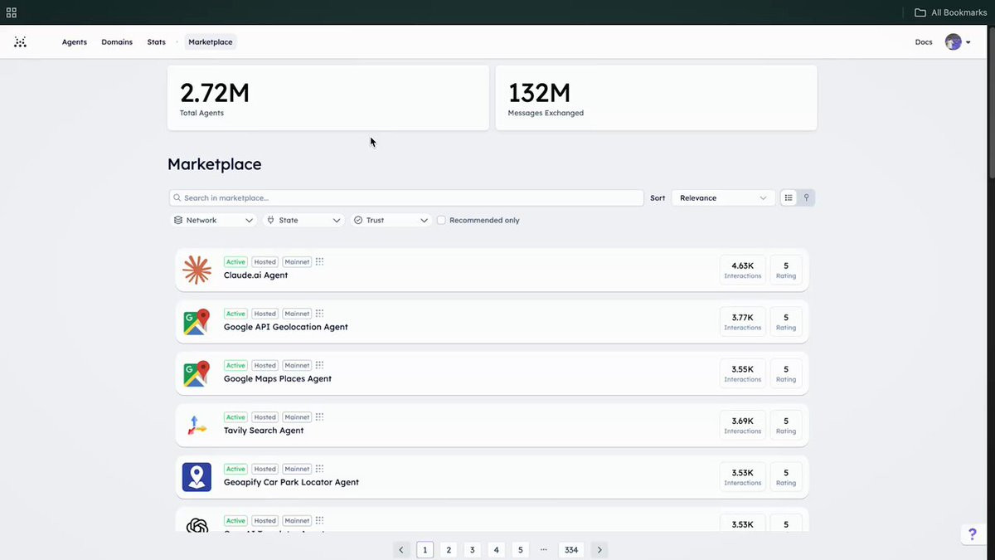Expand the Network filter dropdown
The height and width of the screenshot is (560, 995).
pos(214,220)
